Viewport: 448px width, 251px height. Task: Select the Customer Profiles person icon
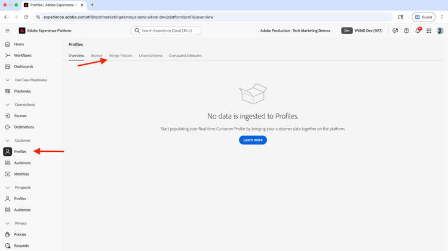pos(8,152)
